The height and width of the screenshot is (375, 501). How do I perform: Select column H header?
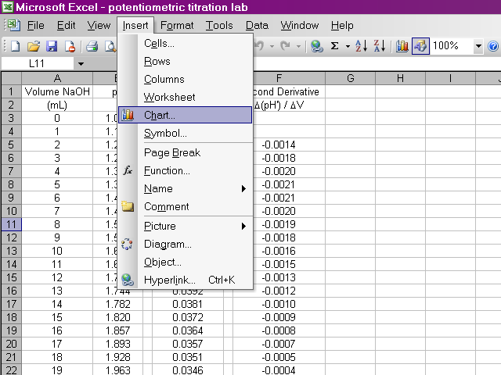400,78
